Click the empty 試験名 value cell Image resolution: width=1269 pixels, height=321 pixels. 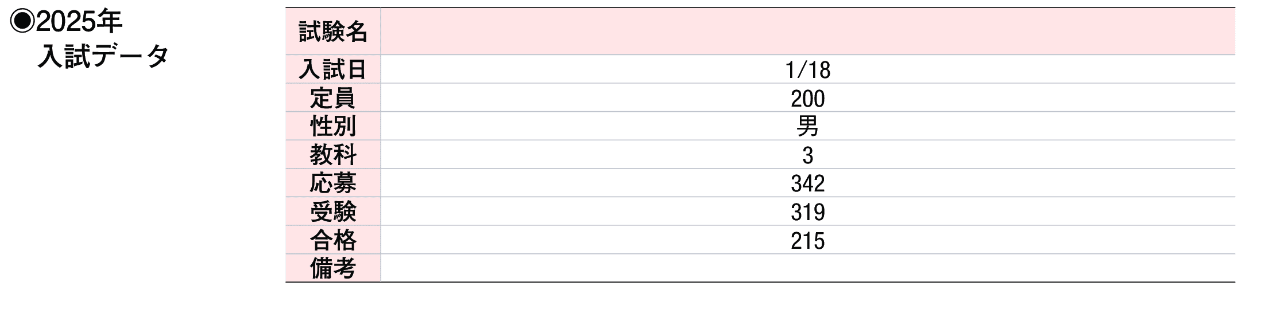point(807,32)
